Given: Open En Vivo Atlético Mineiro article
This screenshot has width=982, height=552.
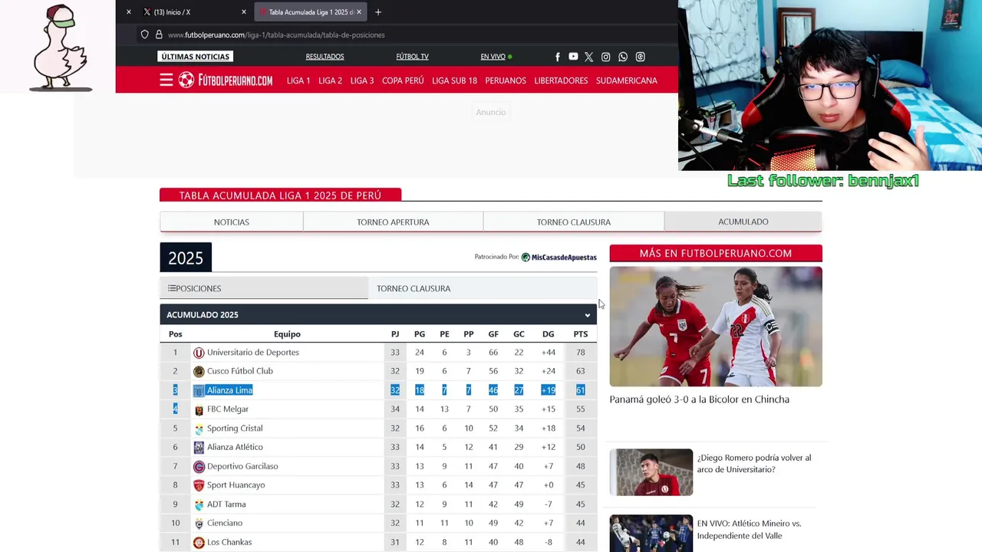Looking at the screenshot, I should click(x=749, y=530).
